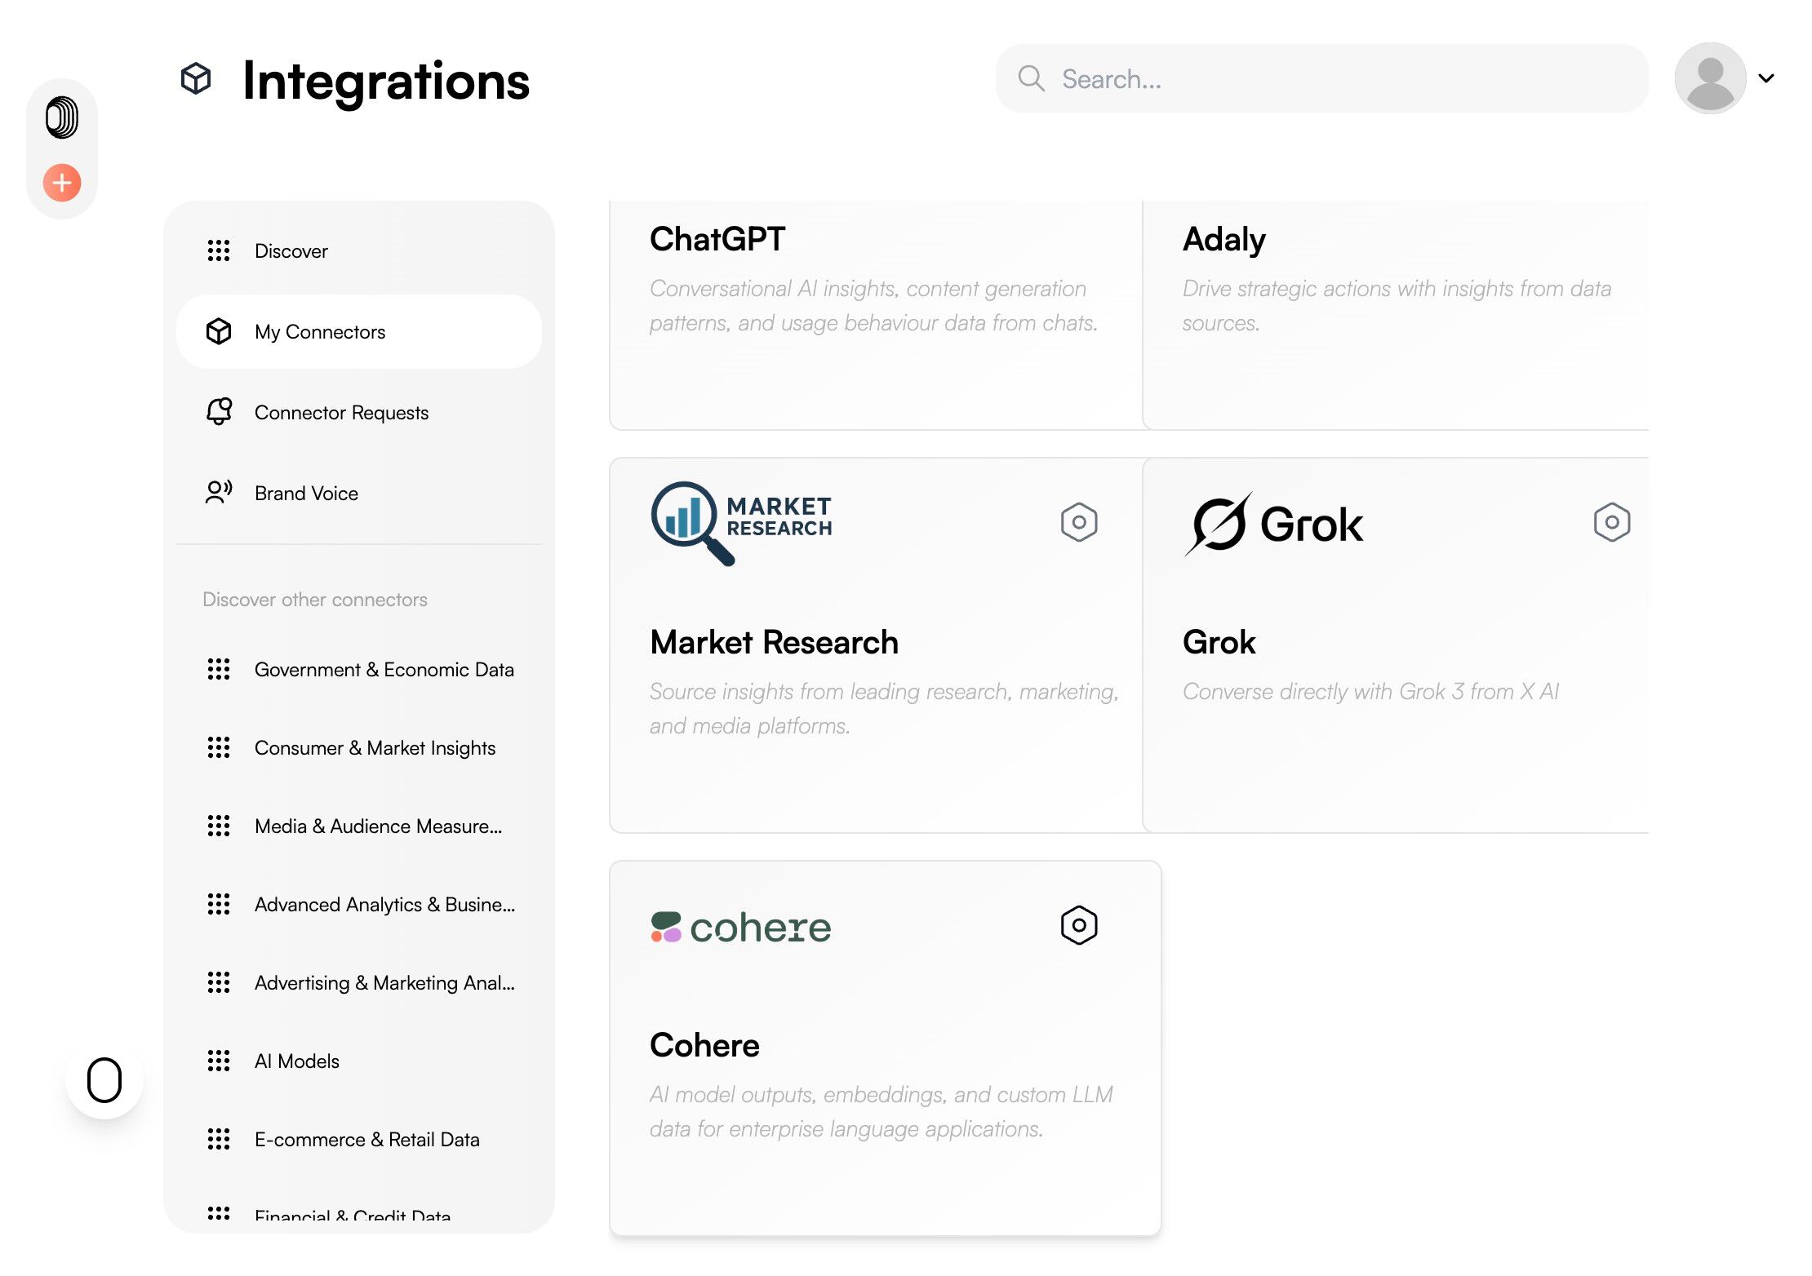Open the Grok connector settings icon
The height and width of the screenshot is (1276, 1812).
click(1611, 522)
